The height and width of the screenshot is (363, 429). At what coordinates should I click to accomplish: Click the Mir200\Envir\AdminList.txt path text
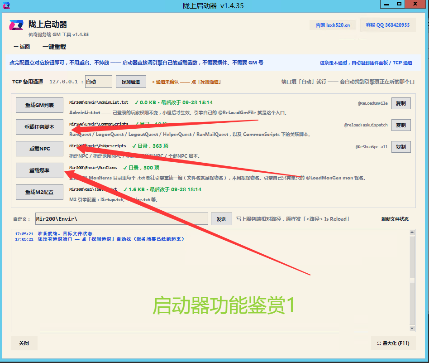[x=99, y=102]
